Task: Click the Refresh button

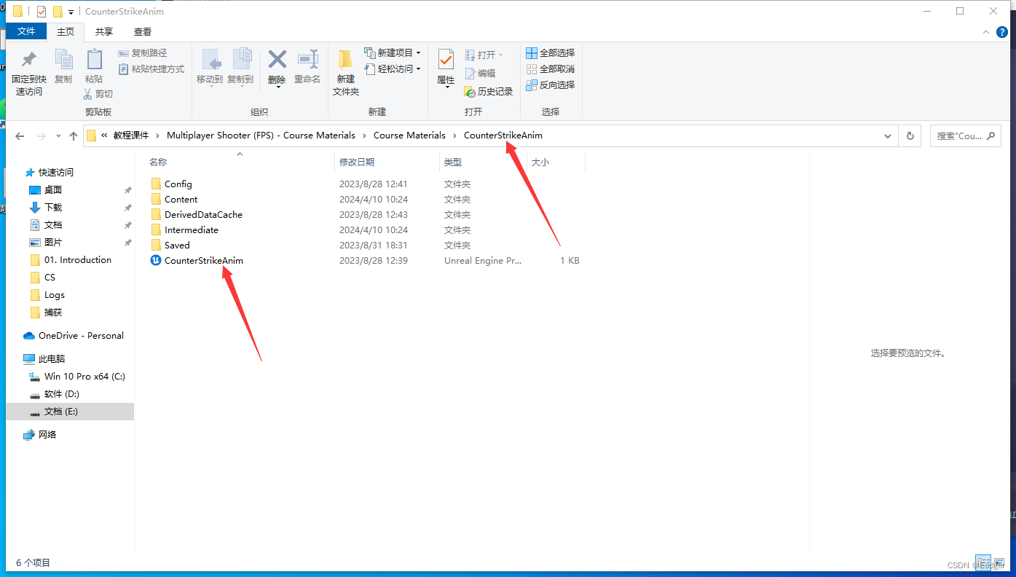Action: (x=910, y=136)
